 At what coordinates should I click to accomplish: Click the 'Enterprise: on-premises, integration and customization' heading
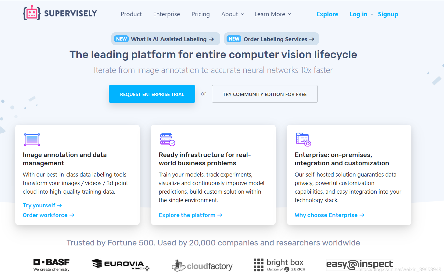pos(342,159)
